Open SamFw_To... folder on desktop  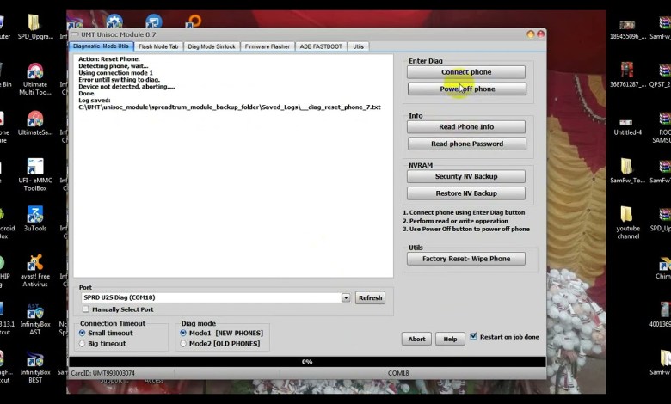coord(627,170)
